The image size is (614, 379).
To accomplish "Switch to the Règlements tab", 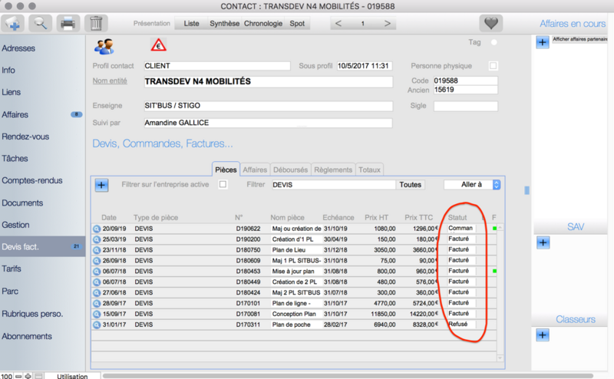I will click(332, 170).
